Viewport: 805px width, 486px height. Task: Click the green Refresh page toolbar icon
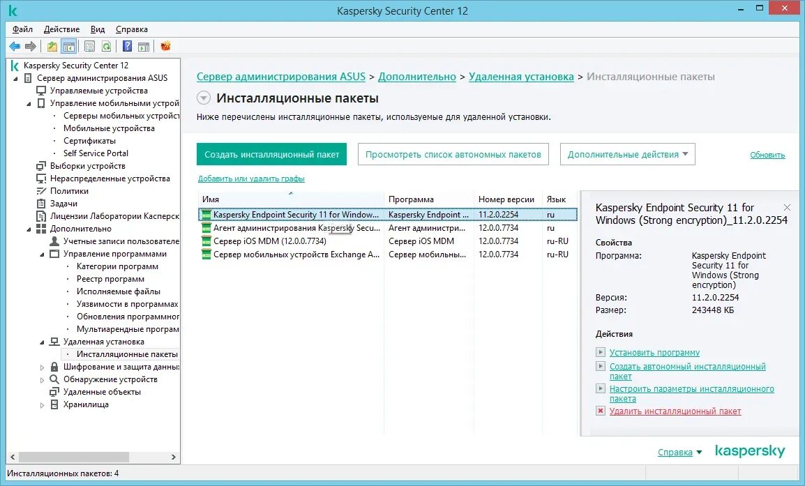[106, 47]
